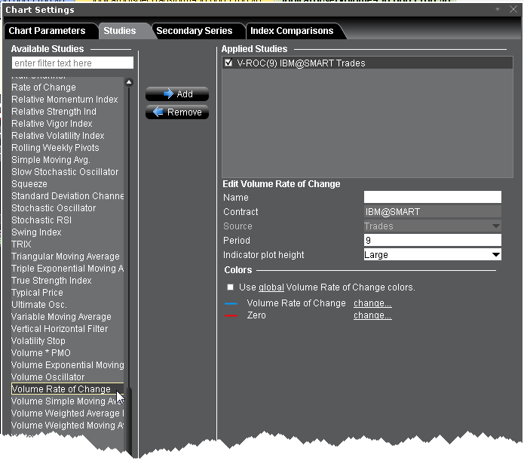Open the Source dropdown showing Trades
524x464 pixels.
click(495, 226)
